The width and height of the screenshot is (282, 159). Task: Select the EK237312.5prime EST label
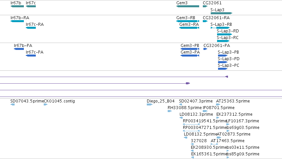[234, 114]
